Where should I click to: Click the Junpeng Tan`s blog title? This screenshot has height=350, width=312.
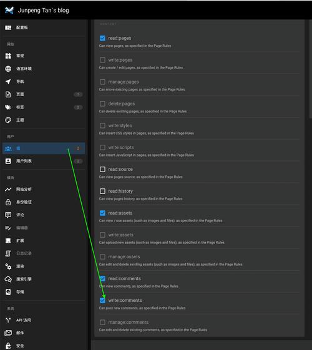pyautogui.click(x=44, y=10)
